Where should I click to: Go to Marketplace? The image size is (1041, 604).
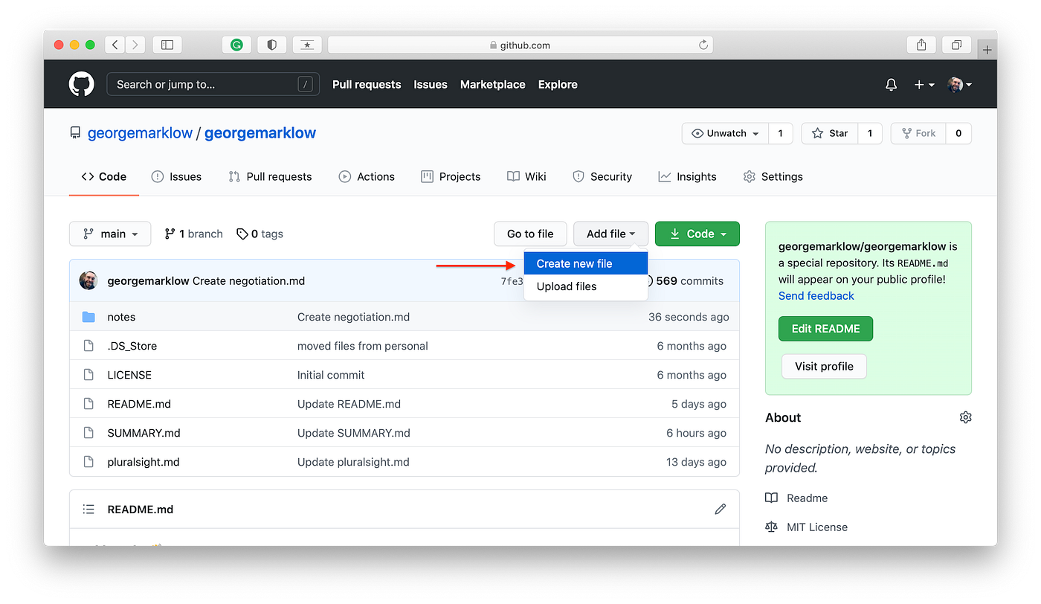click(x=493, y=85)
